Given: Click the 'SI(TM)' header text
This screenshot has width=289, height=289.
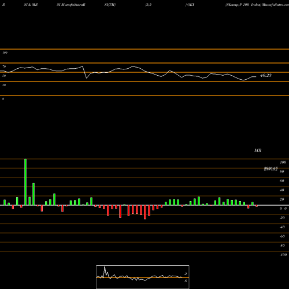Looking at the screenshot, I should (x=110, y=5).
